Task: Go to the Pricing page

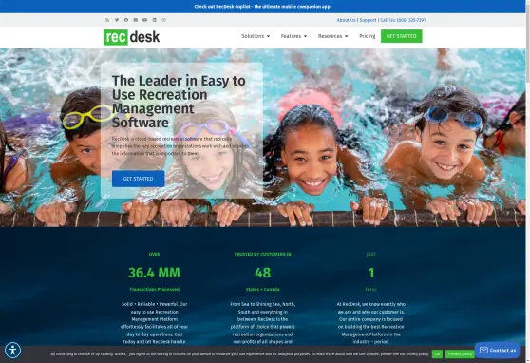Action: (x=367, y=36)
